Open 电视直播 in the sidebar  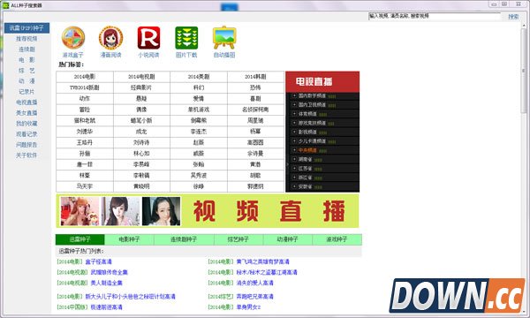pyautogui.click(x=26, y=102)
